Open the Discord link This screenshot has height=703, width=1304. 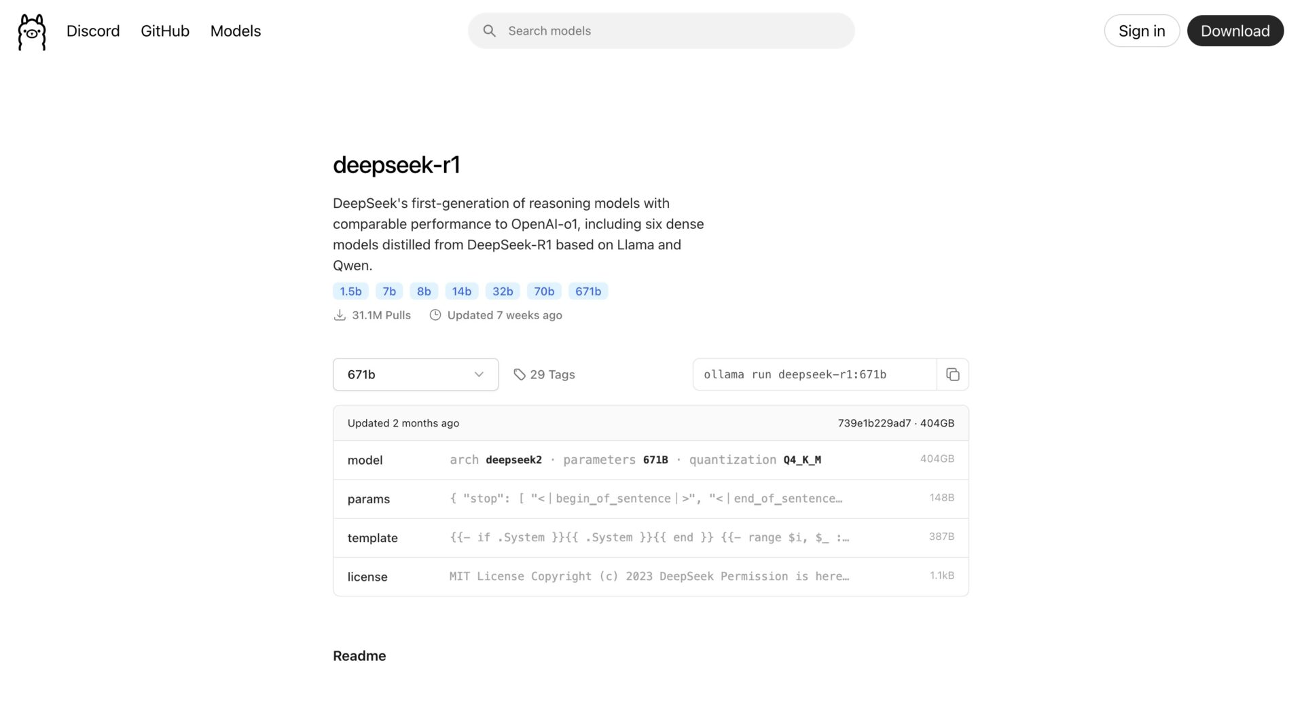(93, 31)
